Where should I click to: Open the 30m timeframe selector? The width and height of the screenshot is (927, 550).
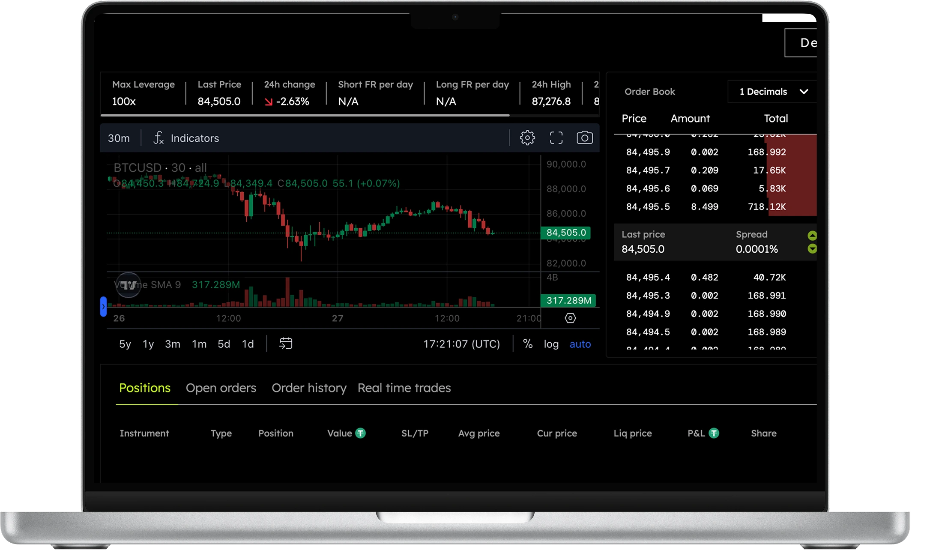pyautogui.click(x=119, y=138)
